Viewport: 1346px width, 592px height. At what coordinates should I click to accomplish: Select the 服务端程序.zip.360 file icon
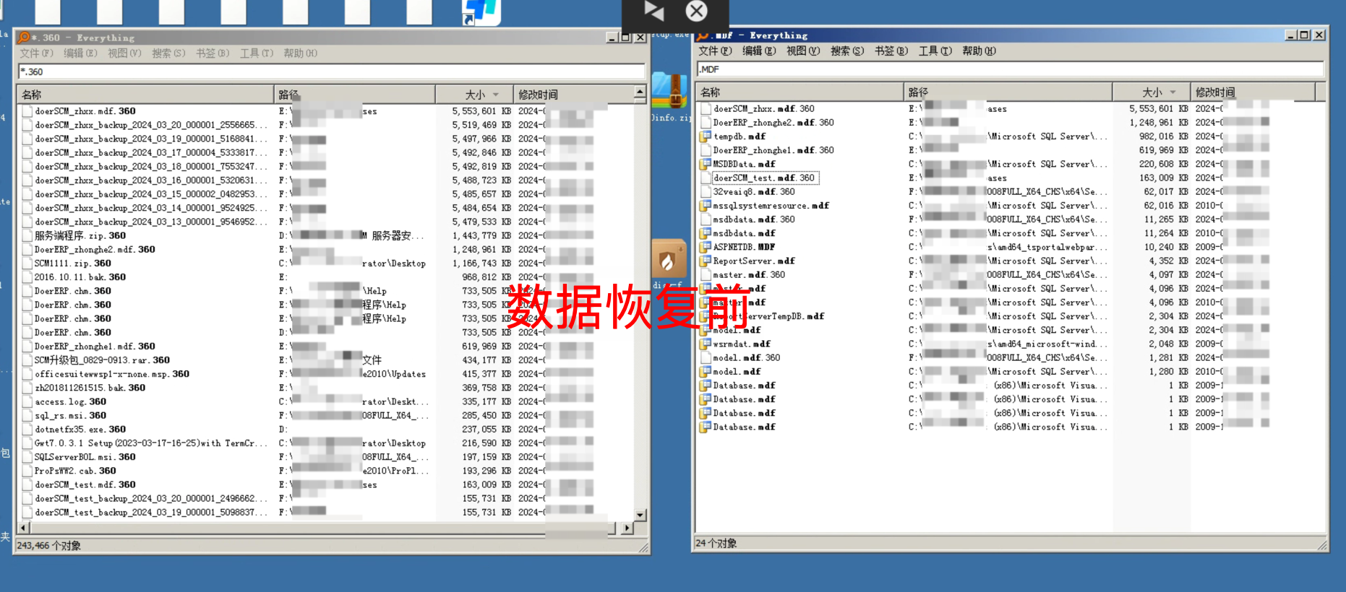(x=27, y=235)
